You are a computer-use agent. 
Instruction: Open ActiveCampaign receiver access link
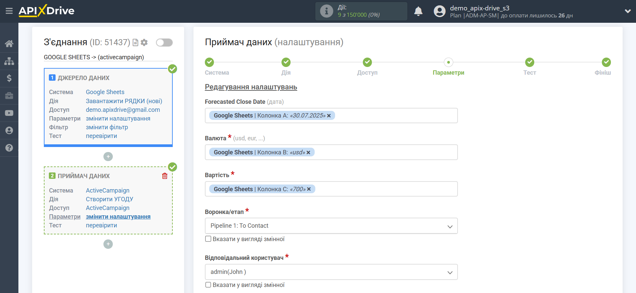[x=107, y=208]
